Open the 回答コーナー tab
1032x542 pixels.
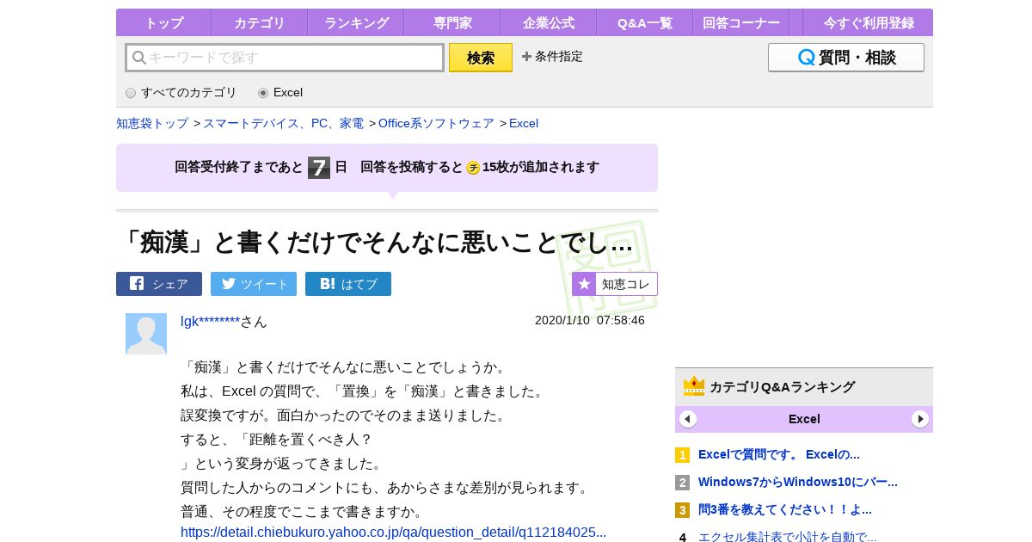pyautogui.click(x=740, y=22)
